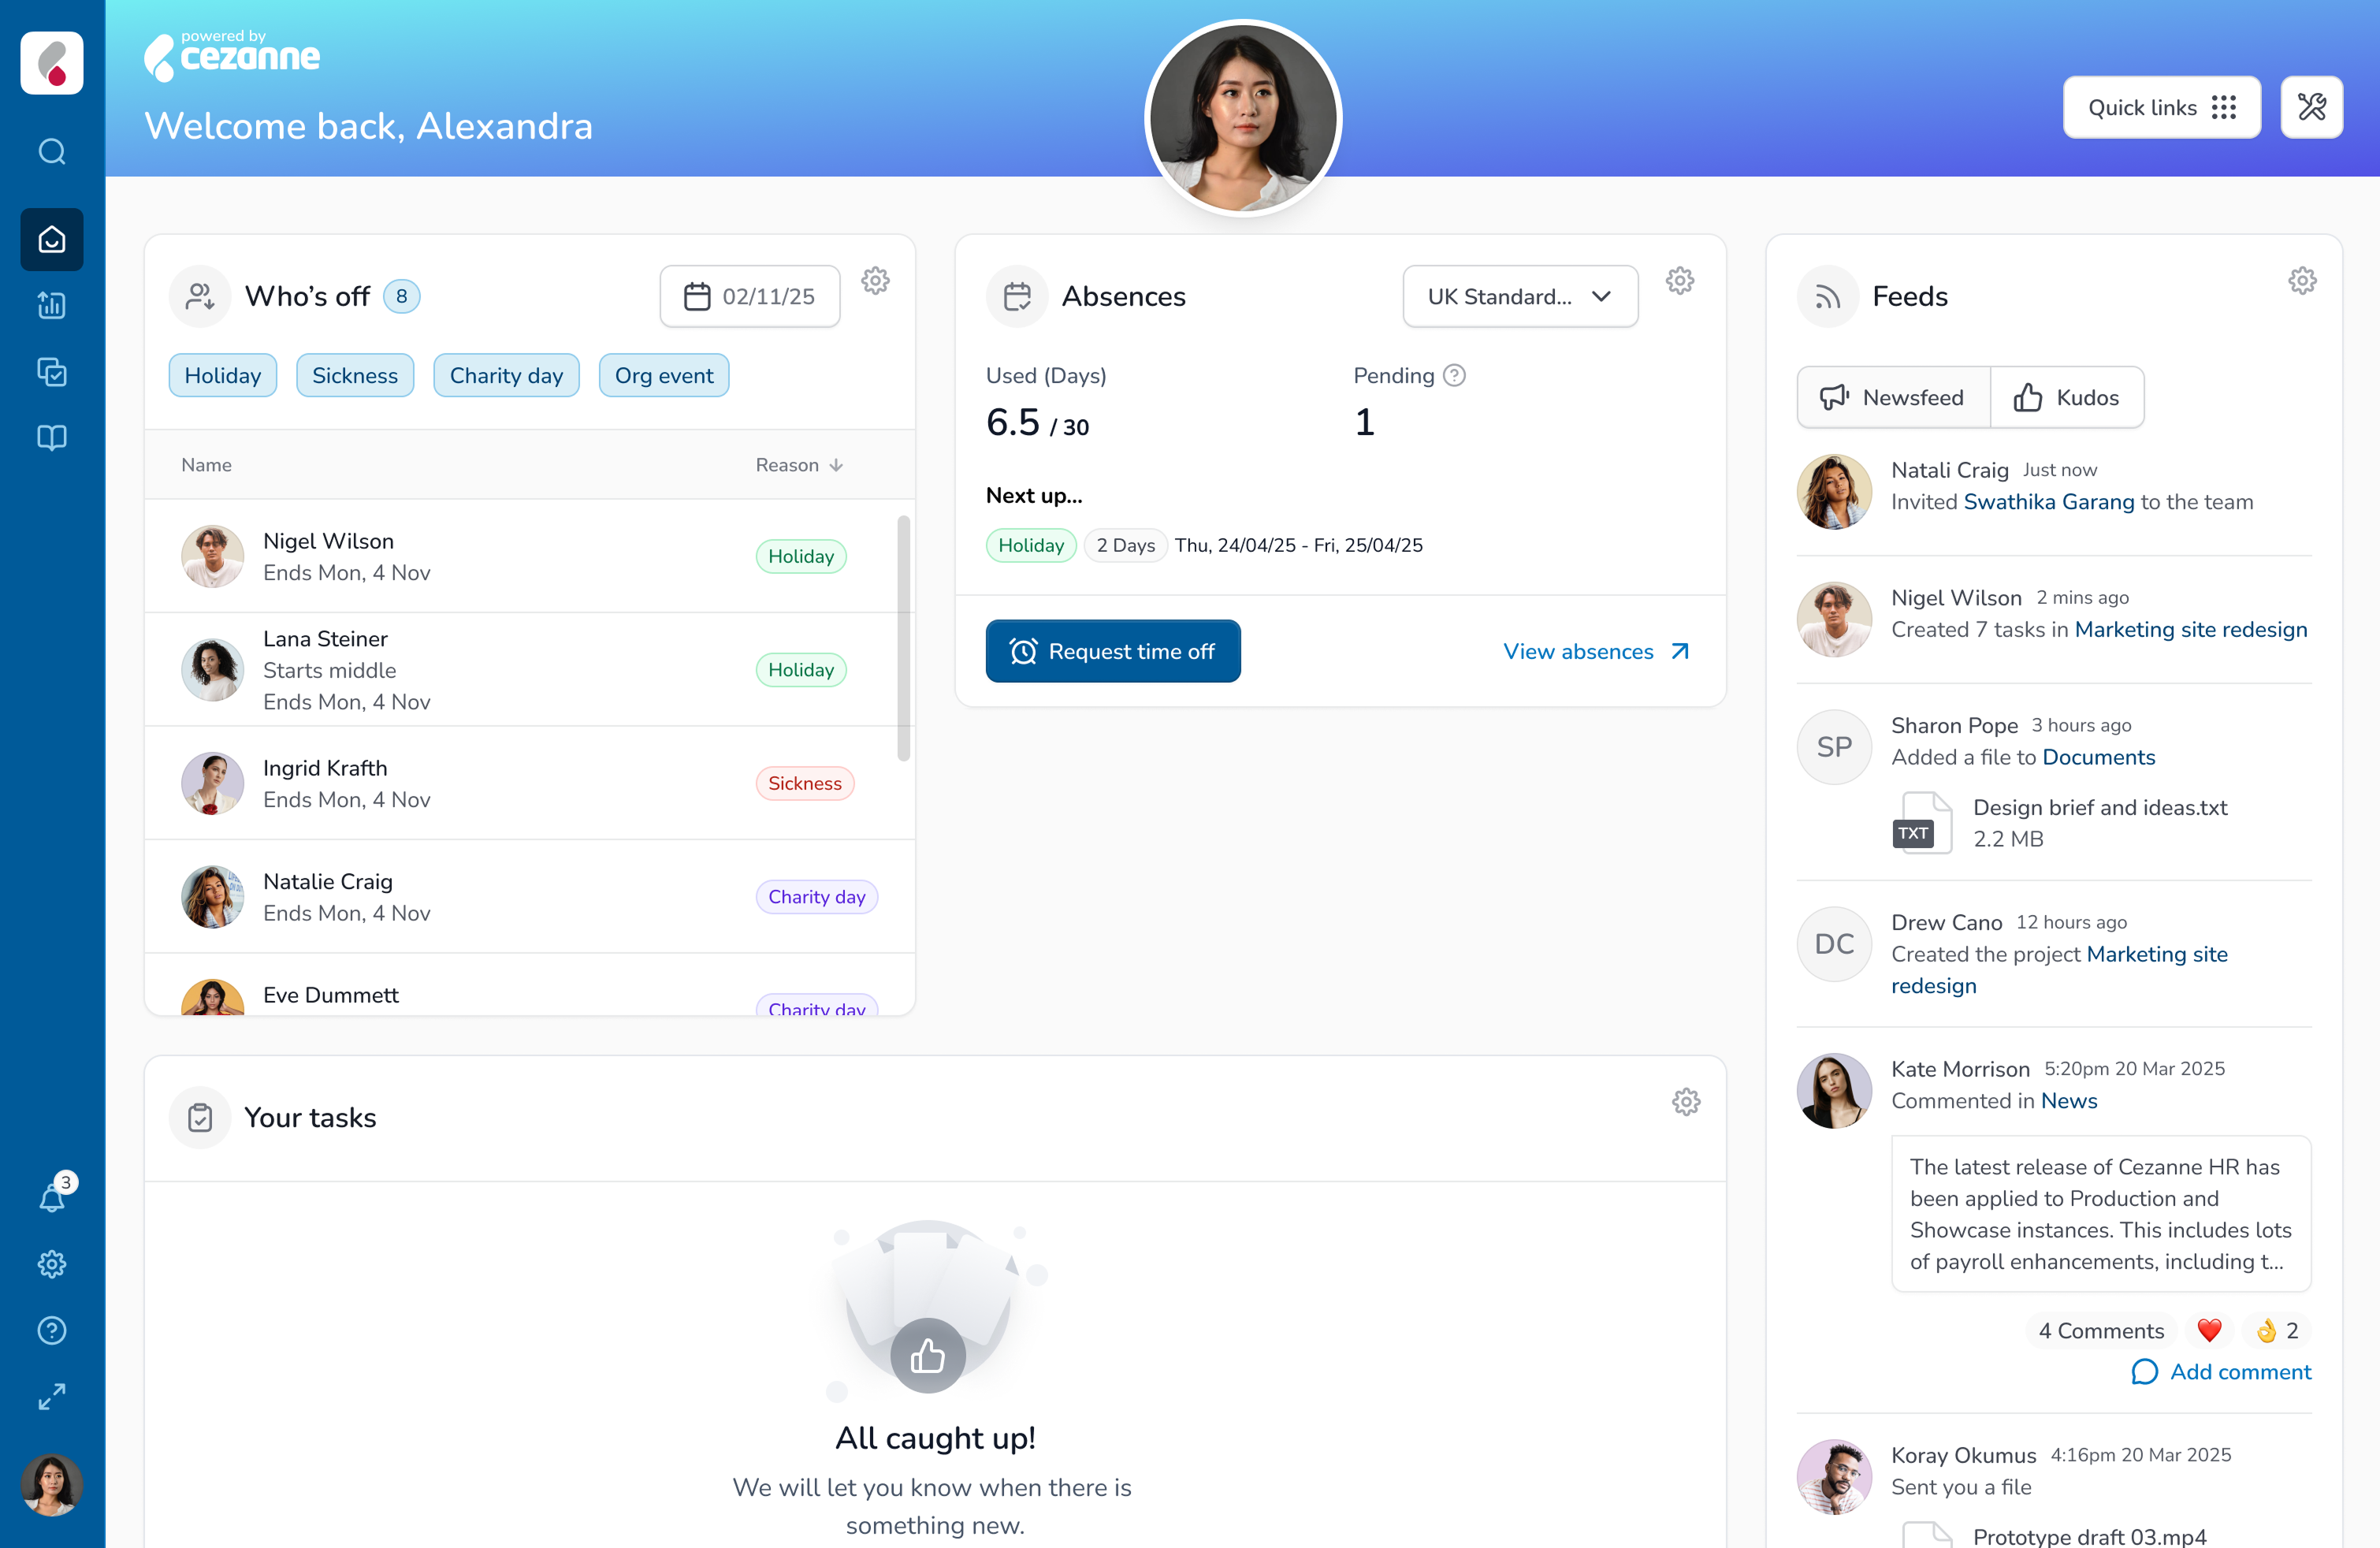The image size is (2380, 1548).
Task: Open the customize tools icon near Quick links
Action: tap(2312, 107)
